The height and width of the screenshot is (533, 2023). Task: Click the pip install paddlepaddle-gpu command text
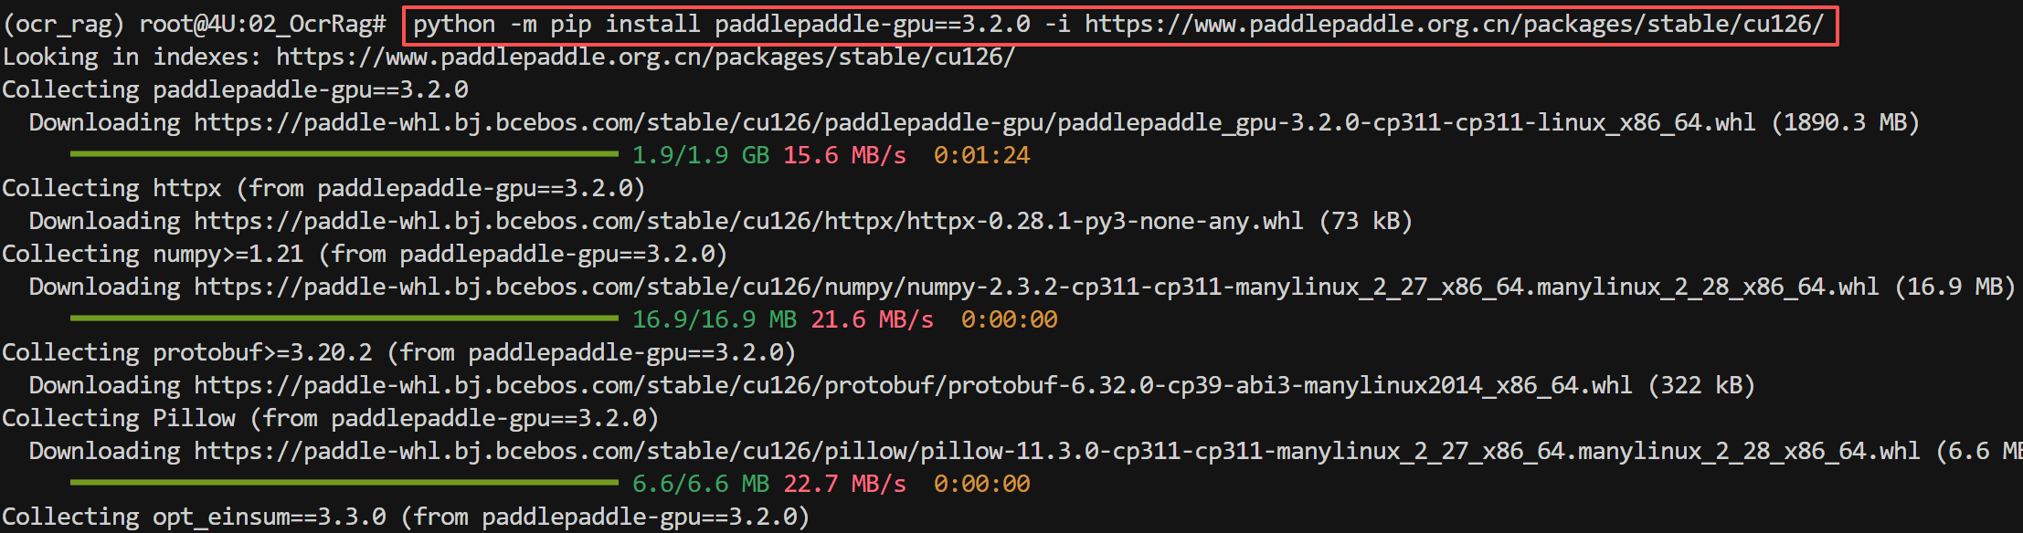(x=1118, y=25)
